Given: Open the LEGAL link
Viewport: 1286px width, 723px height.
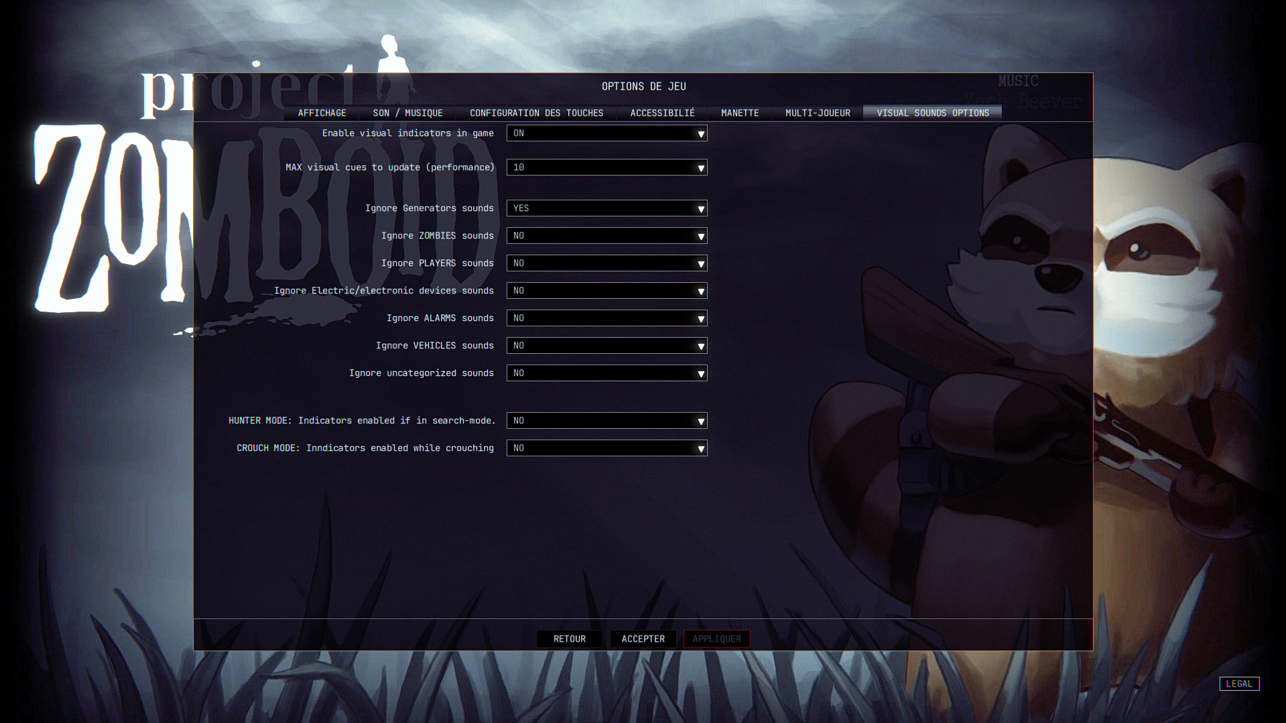Looking at the screenshot, I should (1239, 684).
